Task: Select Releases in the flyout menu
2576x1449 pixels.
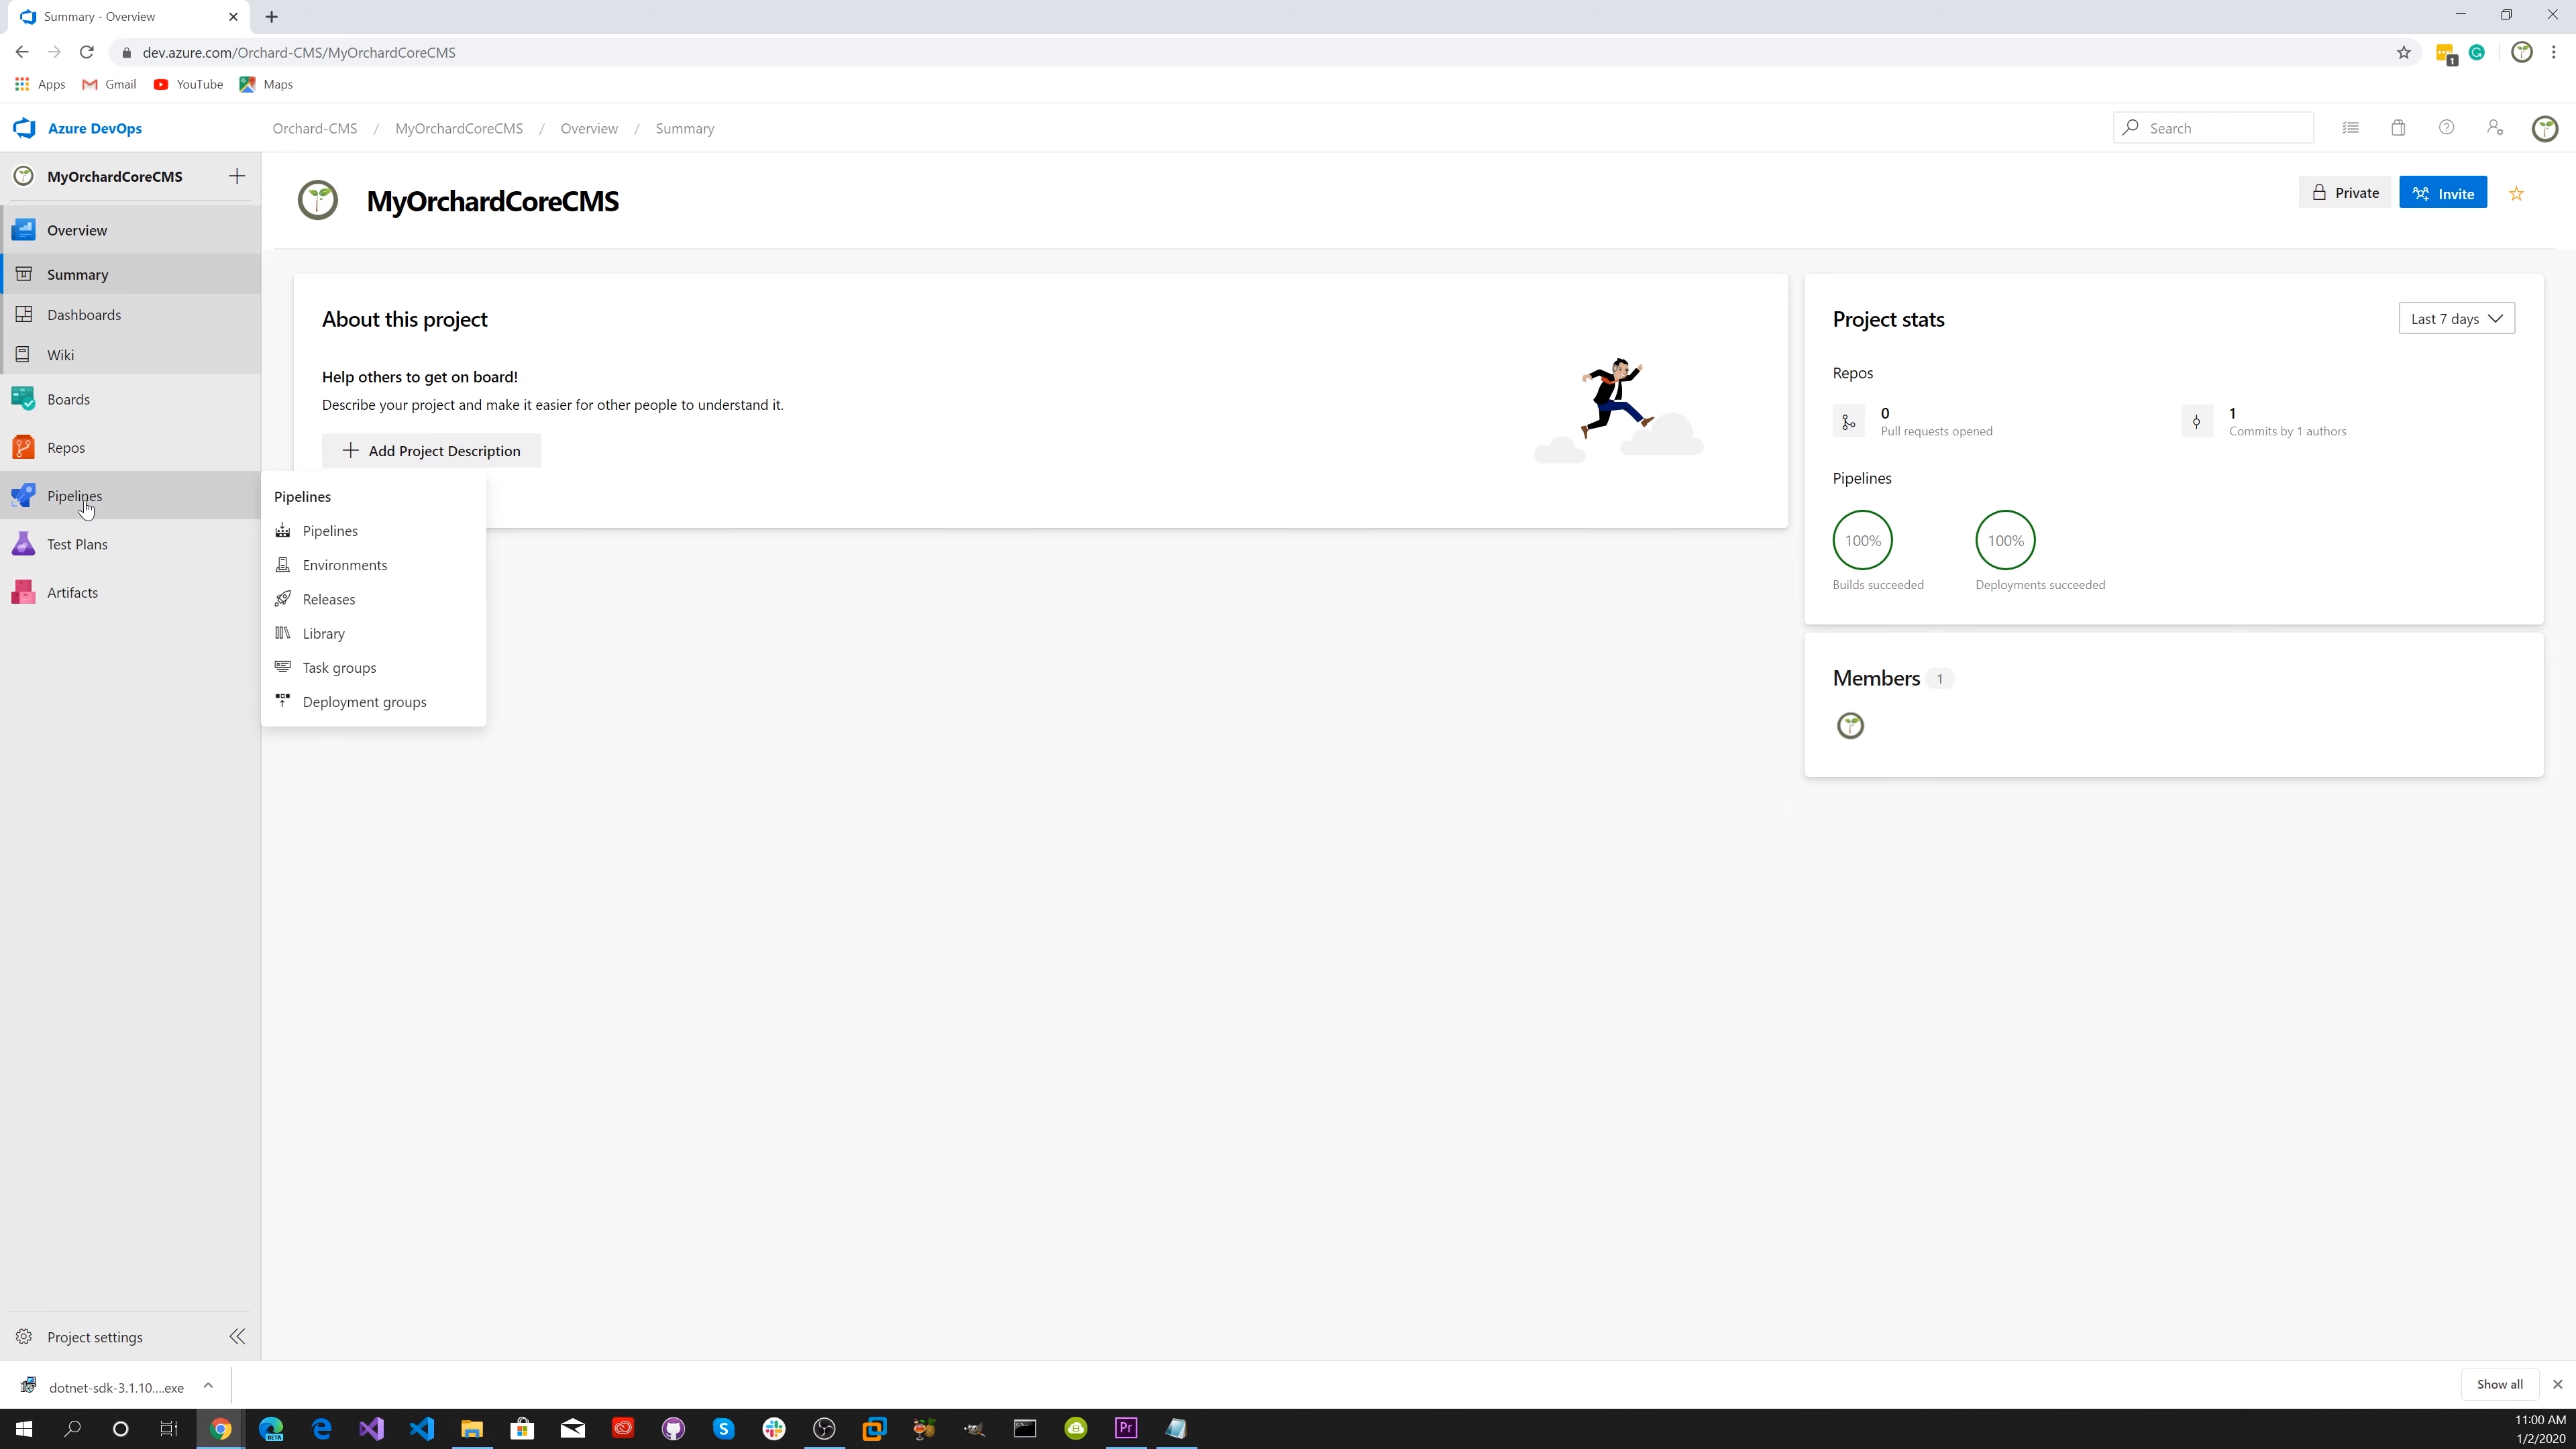Action: [373, 599]
